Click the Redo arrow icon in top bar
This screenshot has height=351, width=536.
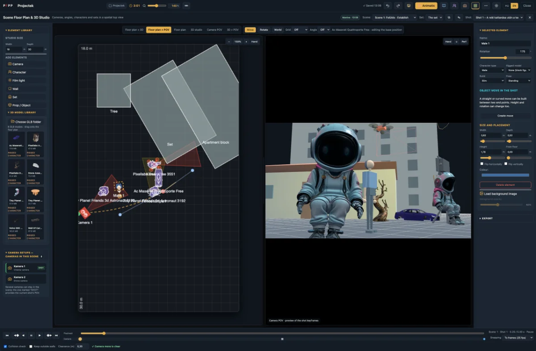pyautogui.click(x=398, y=6)
